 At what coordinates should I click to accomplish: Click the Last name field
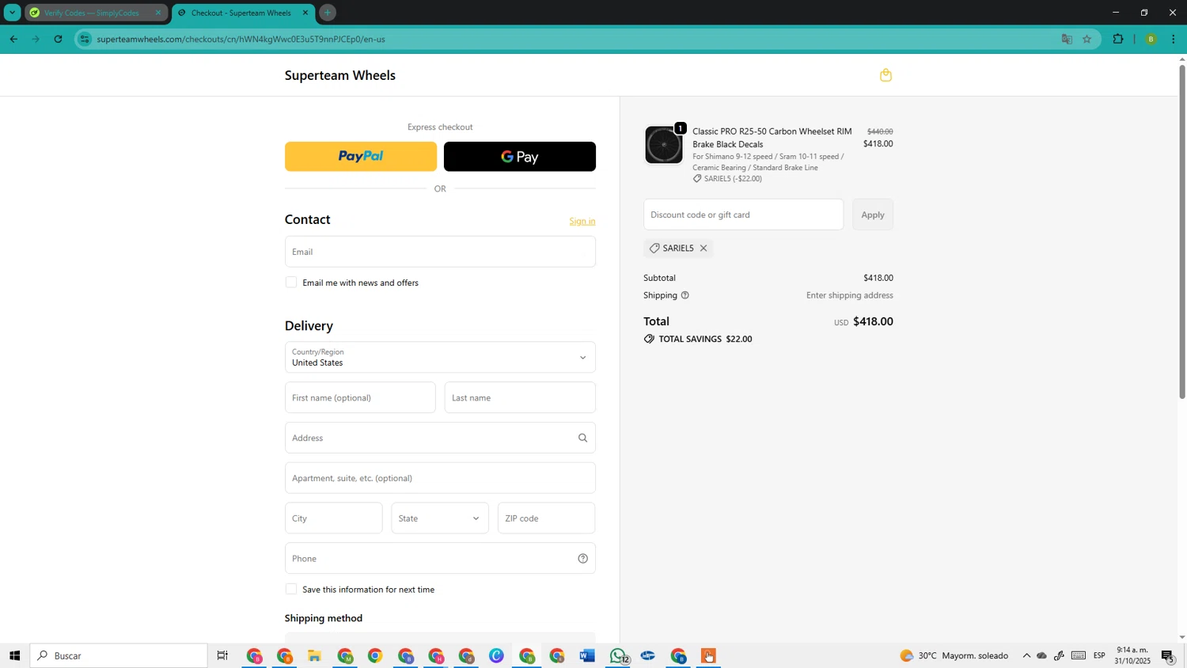[520, 398]
